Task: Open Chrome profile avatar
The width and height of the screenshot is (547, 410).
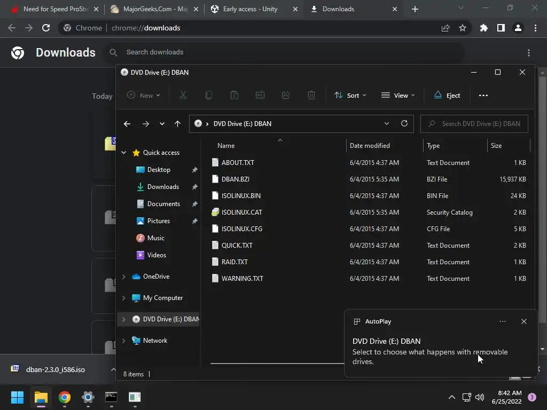Action: pyautogui.click(x=518, y=28)
